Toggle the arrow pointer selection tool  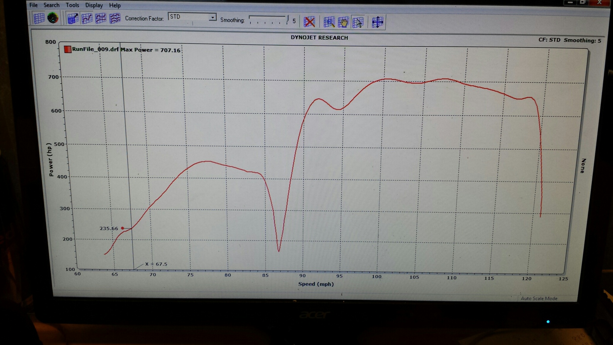click(x=358, y=22)
